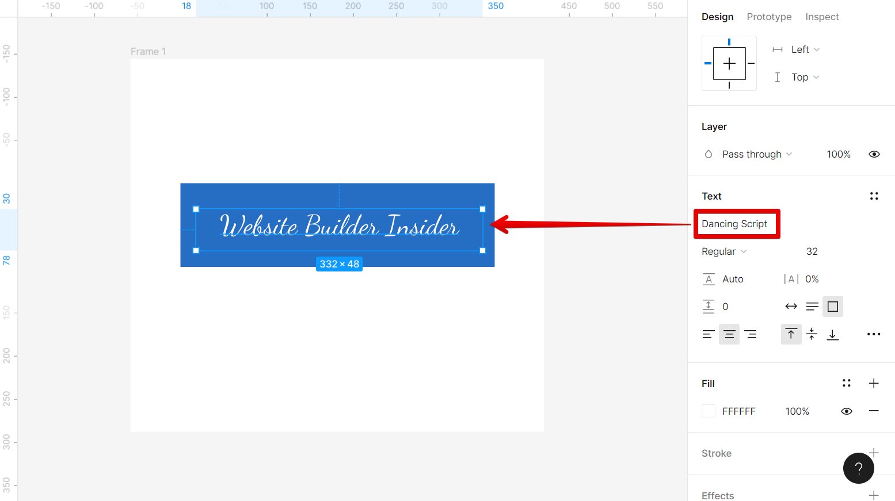
Task: Align text to the bottom
Action: click(832, 334)
